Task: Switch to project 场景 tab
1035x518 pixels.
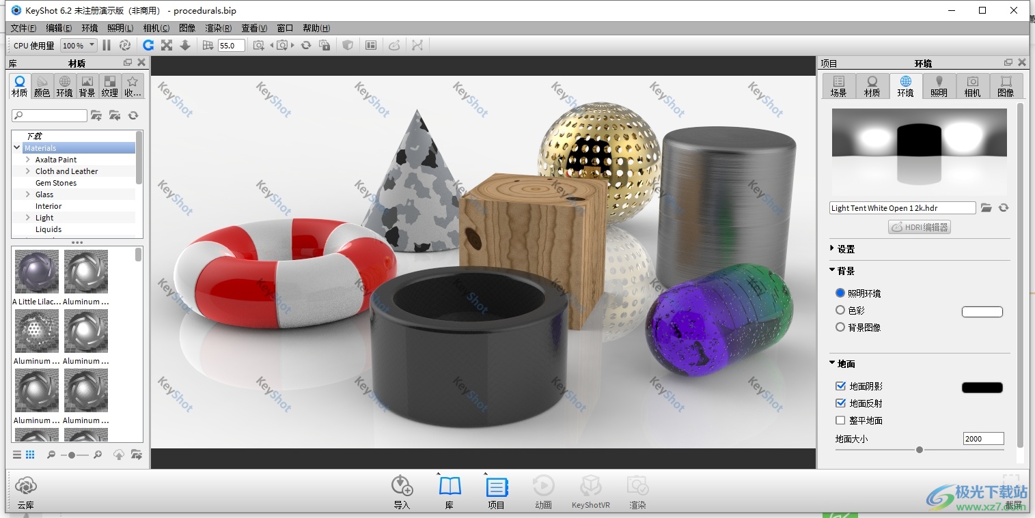Action: point(838,87)
